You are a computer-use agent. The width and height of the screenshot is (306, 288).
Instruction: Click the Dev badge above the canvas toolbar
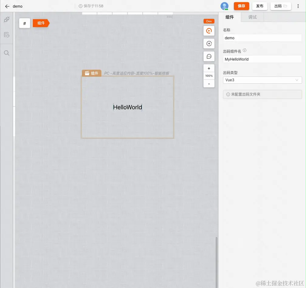[x=209, y=21]
